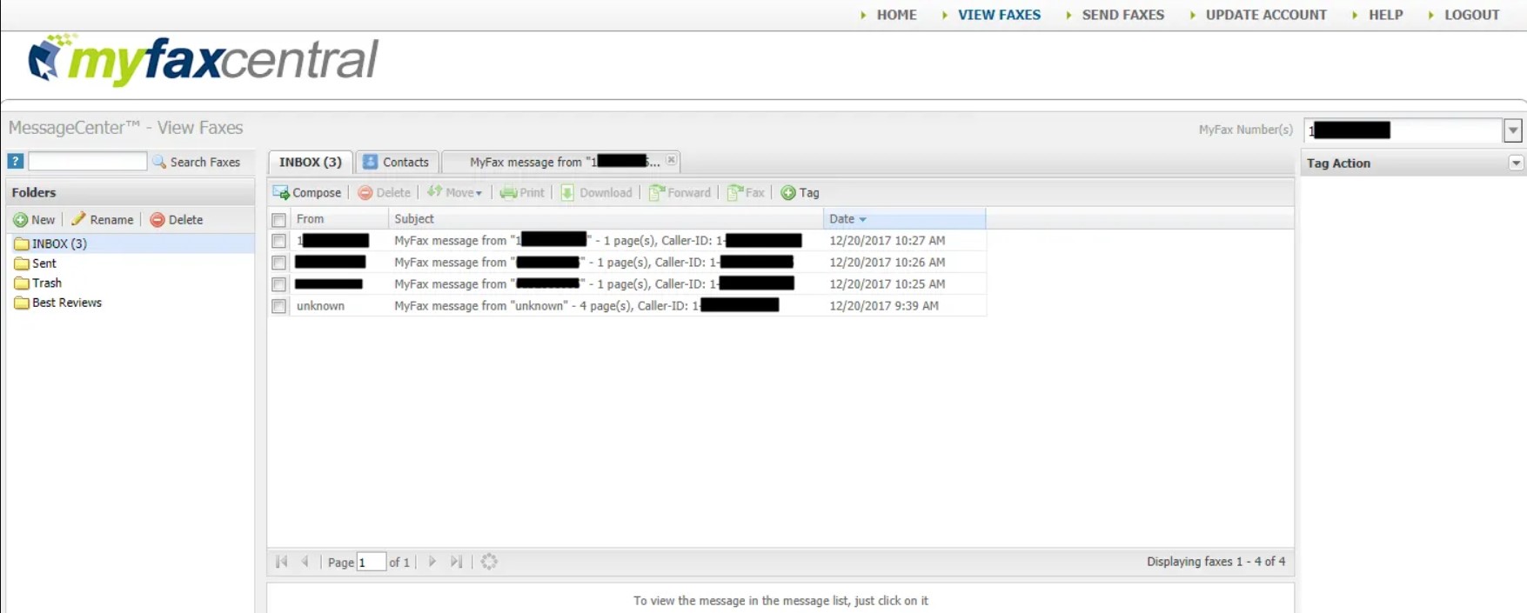Sort by the Subject column header
Screen dimensions: 1527x613
(606, 219)
